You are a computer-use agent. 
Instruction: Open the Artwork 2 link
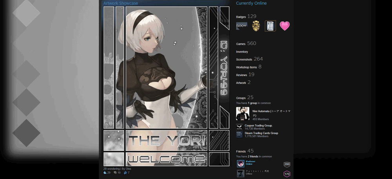coord(243,82)
